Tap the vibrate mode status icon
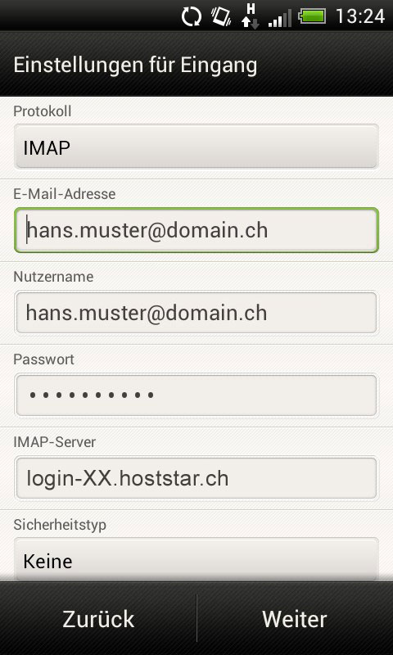 [x=221, y=17]
